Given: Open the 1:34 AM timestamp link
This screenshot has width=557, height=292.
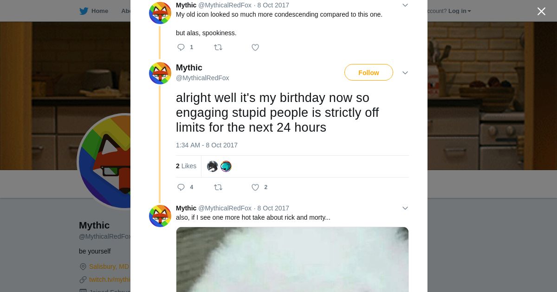Looking at the screenshot, I should coord(207,145).
